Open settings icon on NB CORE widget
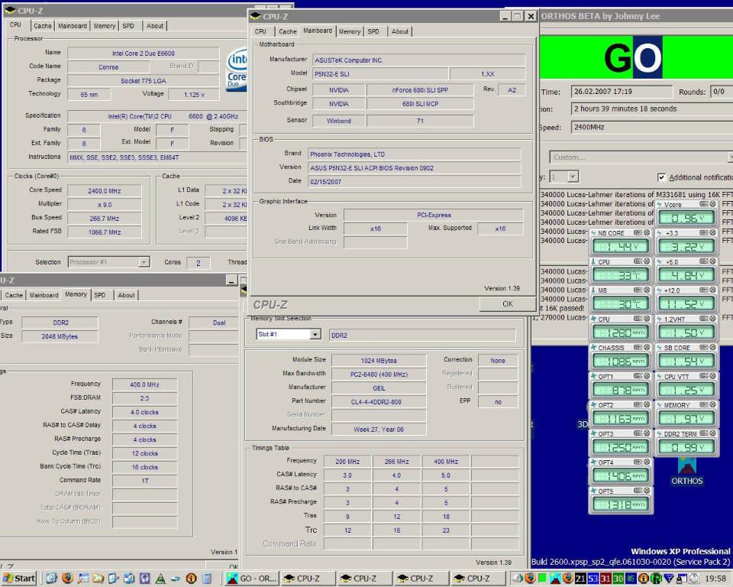733x587 pixels. [638, 232]
